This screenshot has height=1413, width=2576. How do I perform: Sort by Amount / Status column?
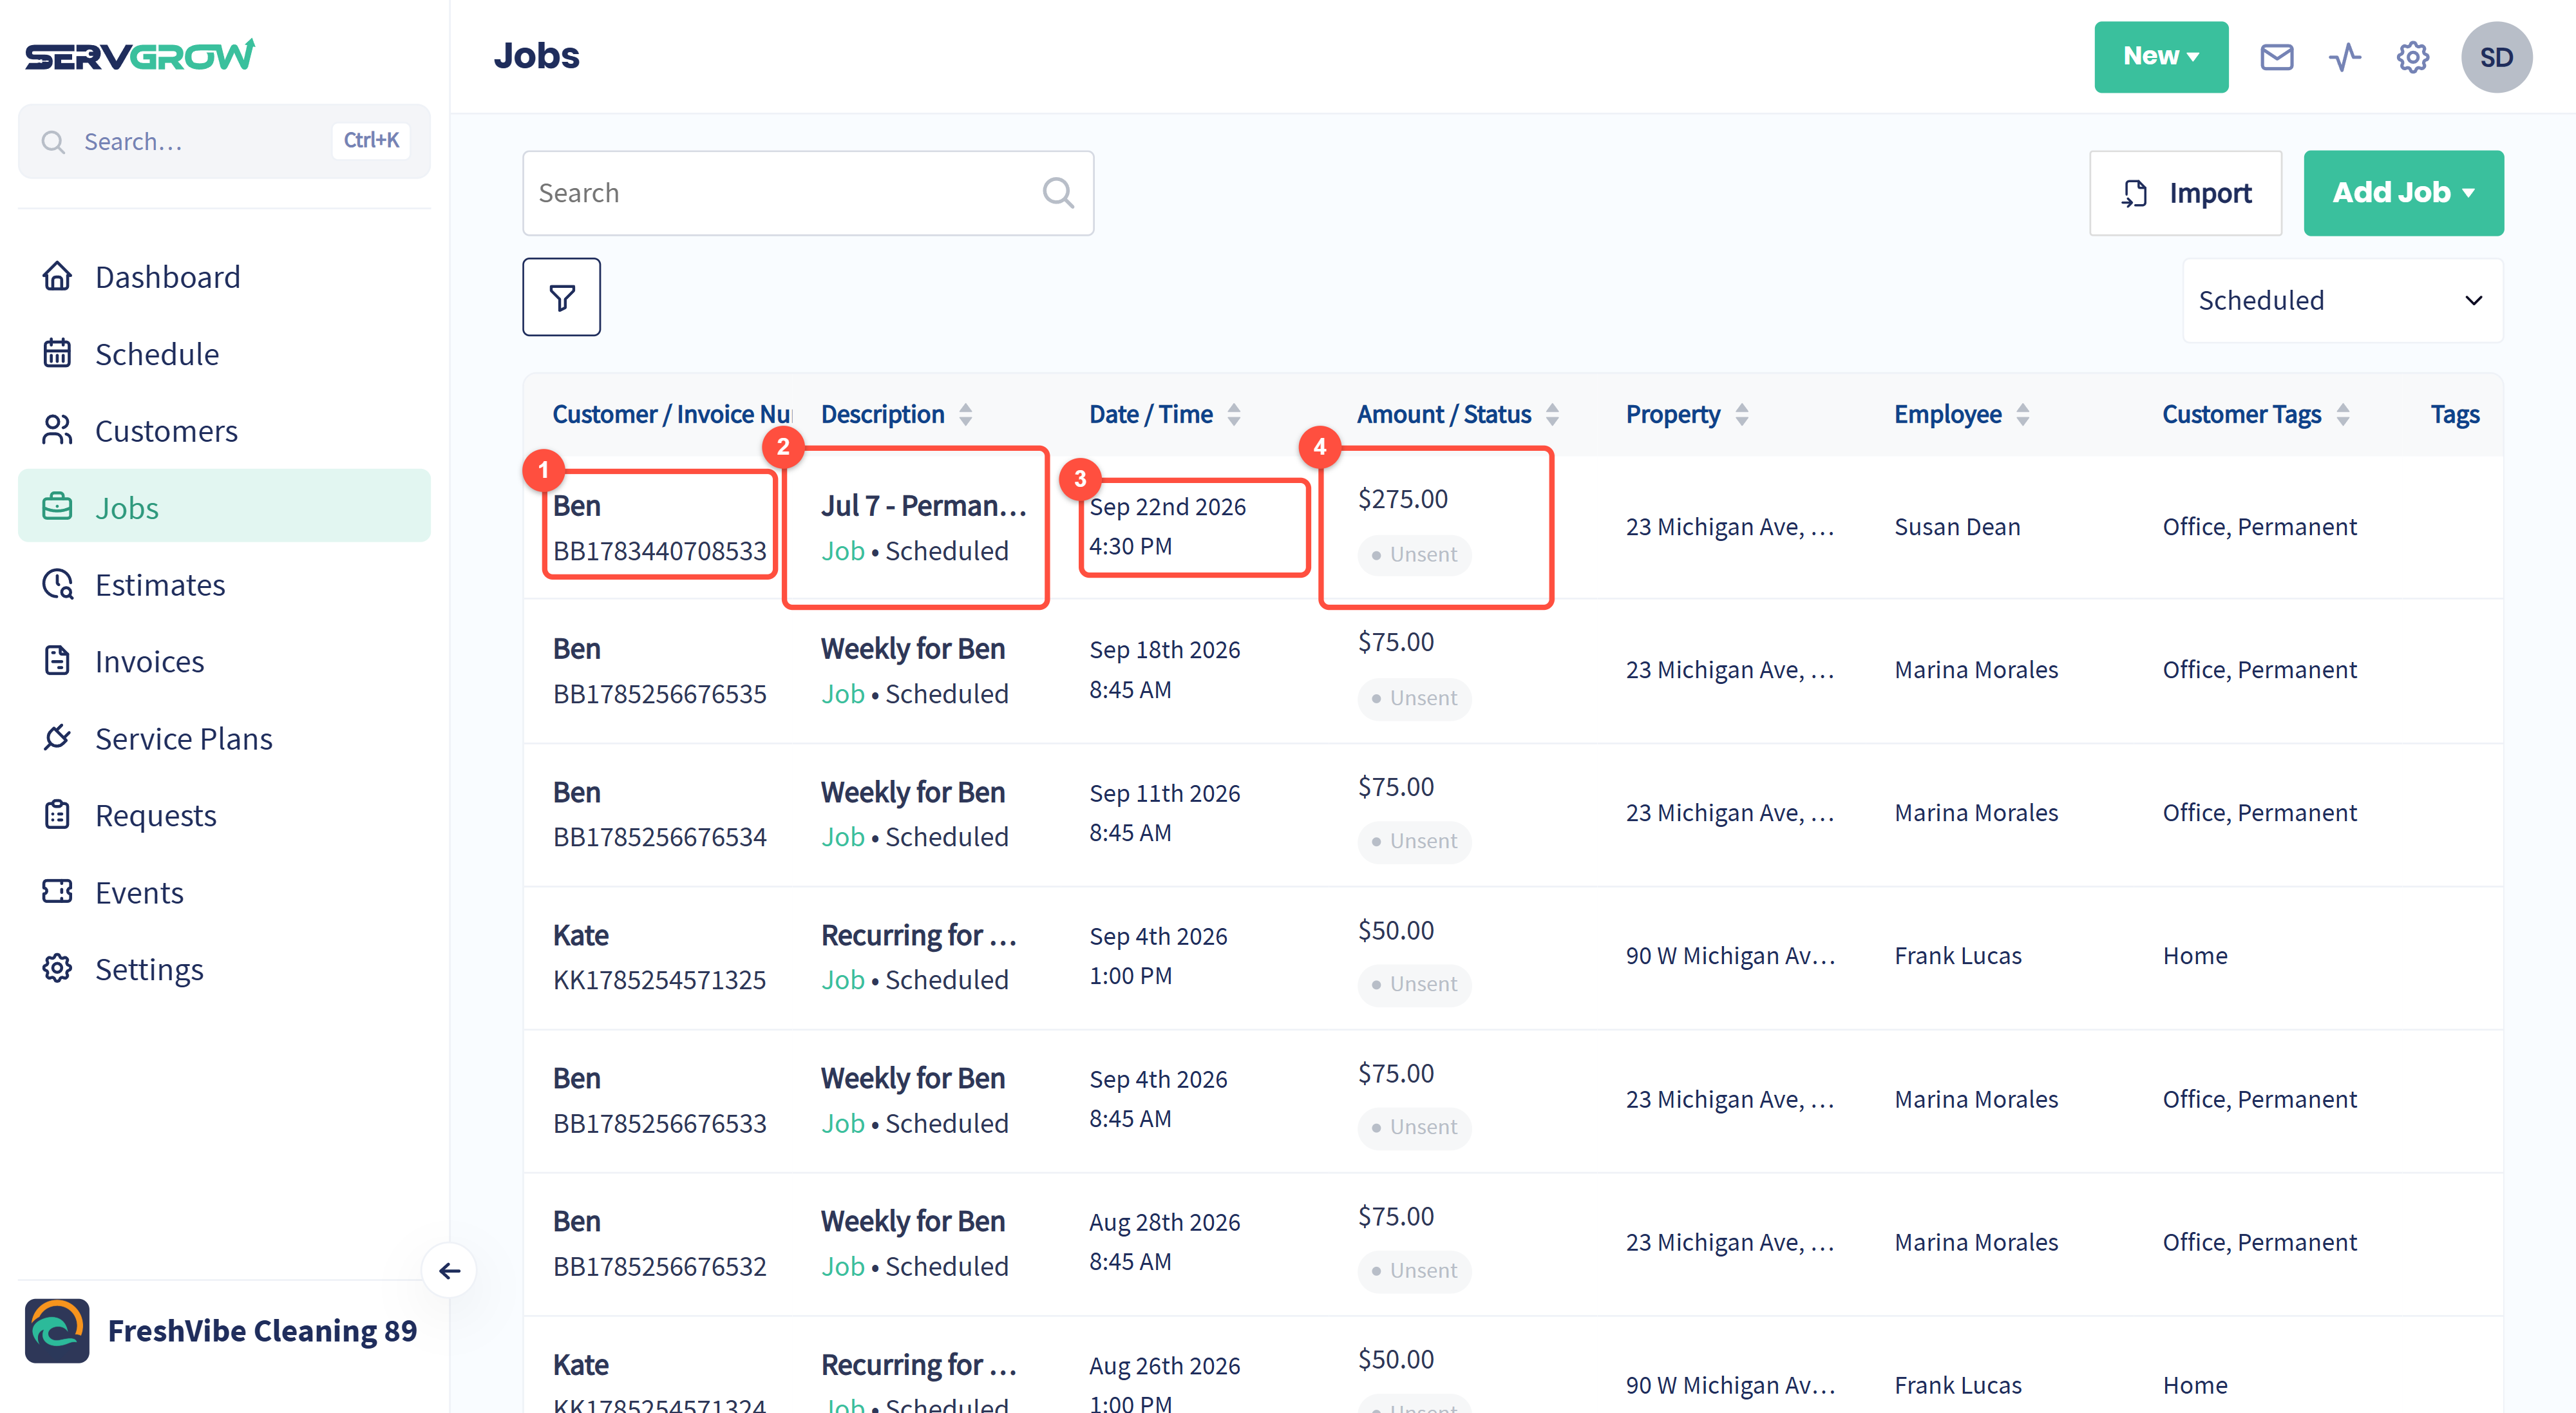point(1552,414)
